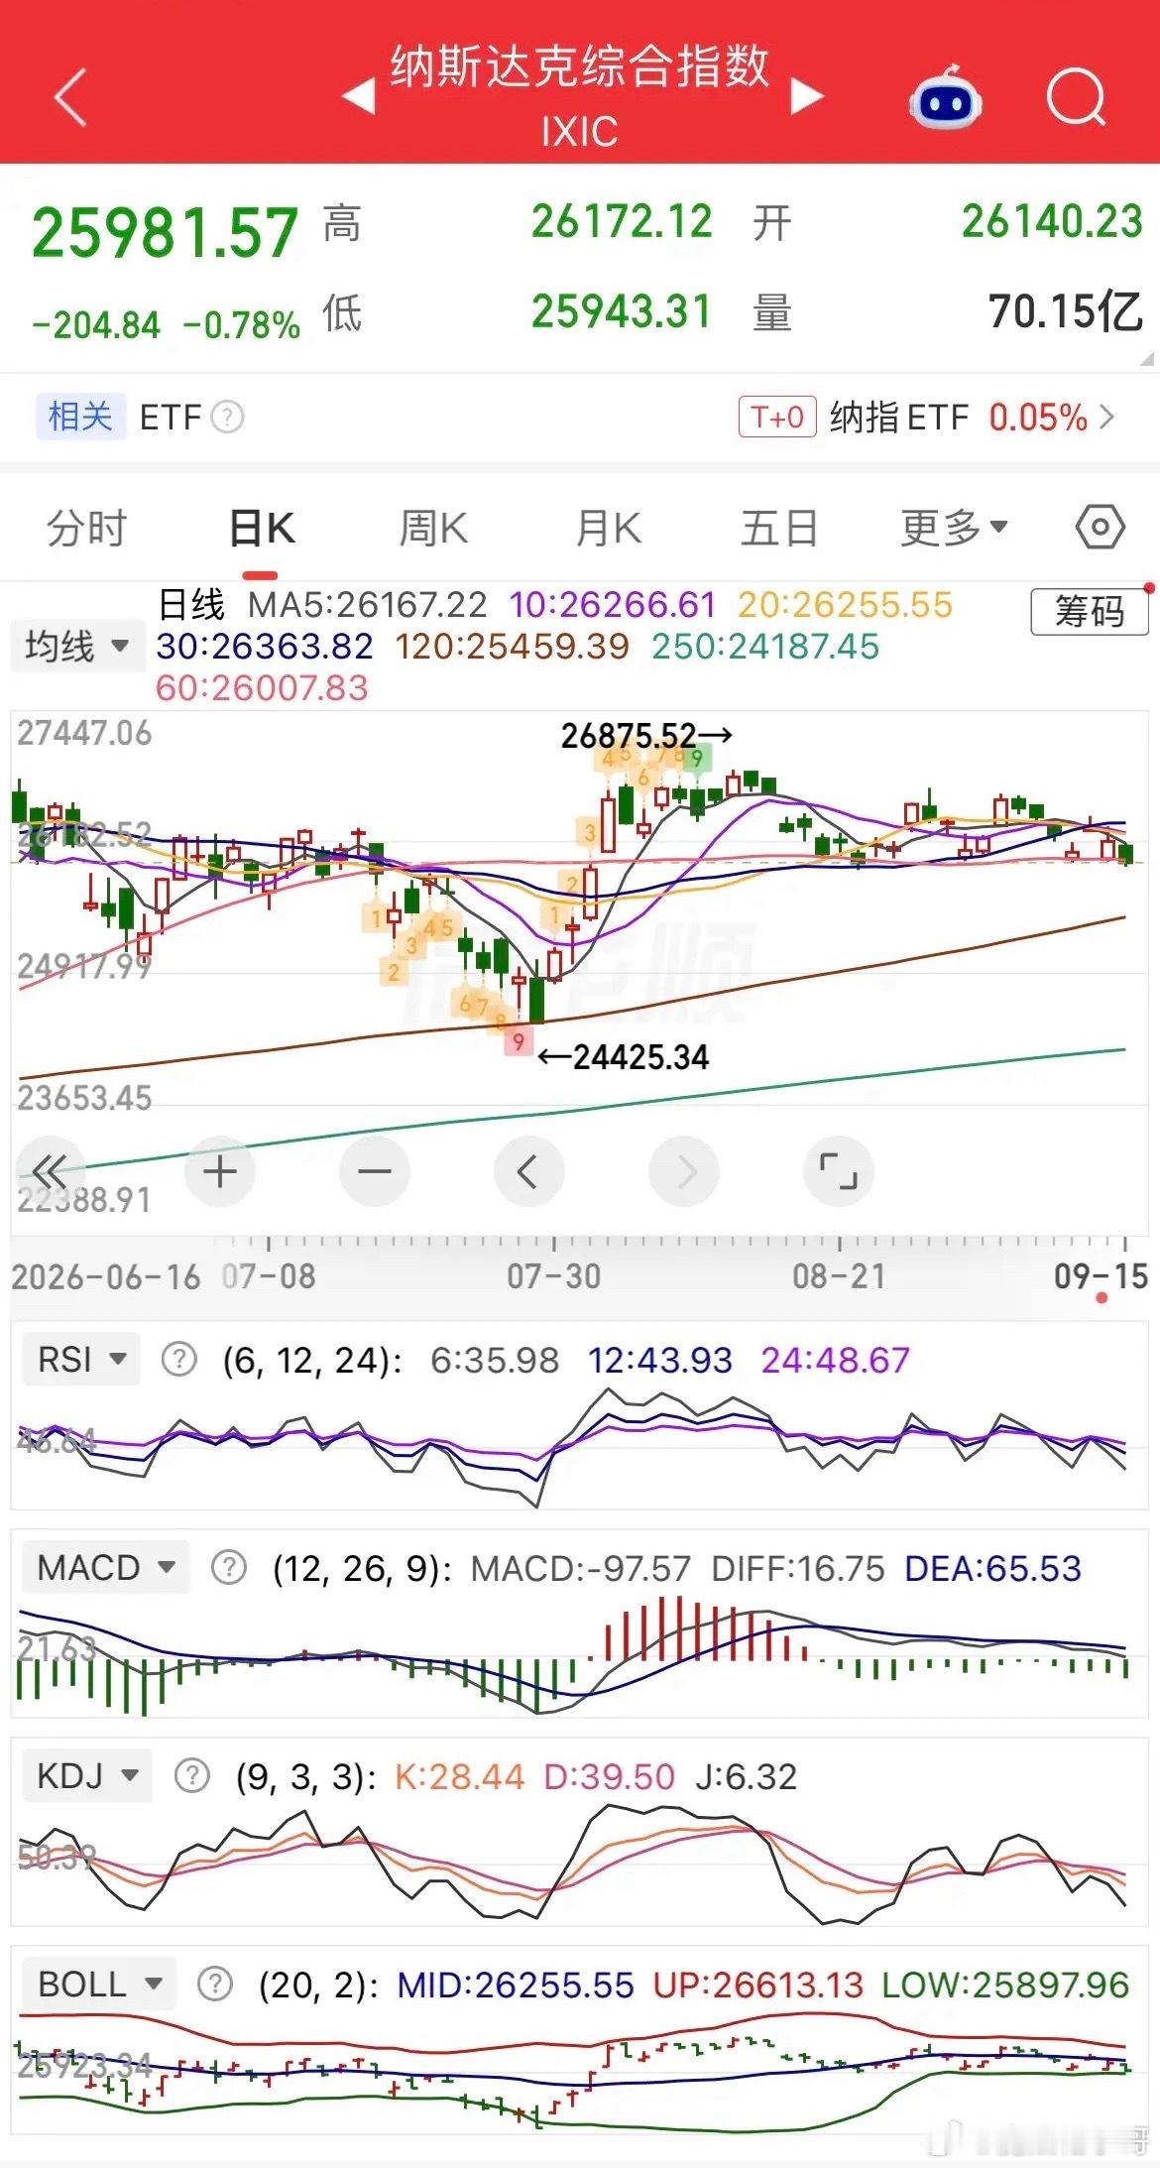Viewport: 1160px width, 2168px height.
Task: Tap the 10:26266.61 moving average value
Action: coord(612,605)
